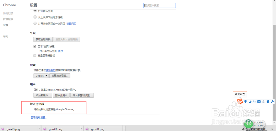Click the Sogou user account person icon
Viewport: 276px width, 131px height.
pos(263,101)
